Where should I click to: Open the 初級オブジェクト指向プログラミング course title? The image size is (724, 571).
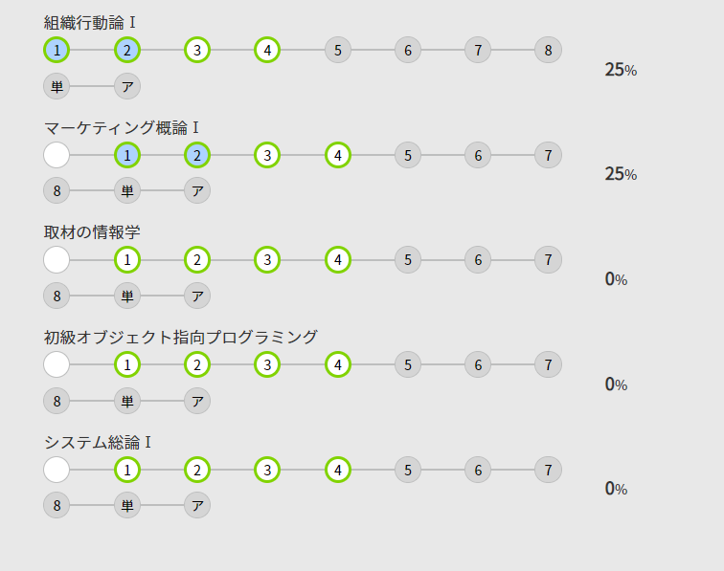coord(181,338)
